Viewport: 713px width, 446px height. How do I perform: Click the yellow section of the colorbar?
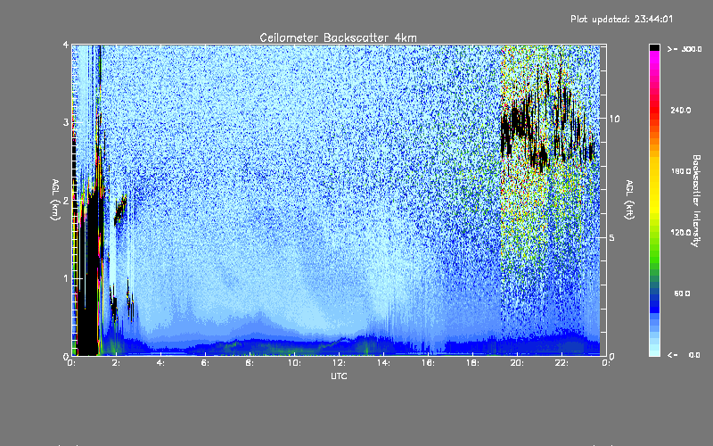[x=654, y=186]
